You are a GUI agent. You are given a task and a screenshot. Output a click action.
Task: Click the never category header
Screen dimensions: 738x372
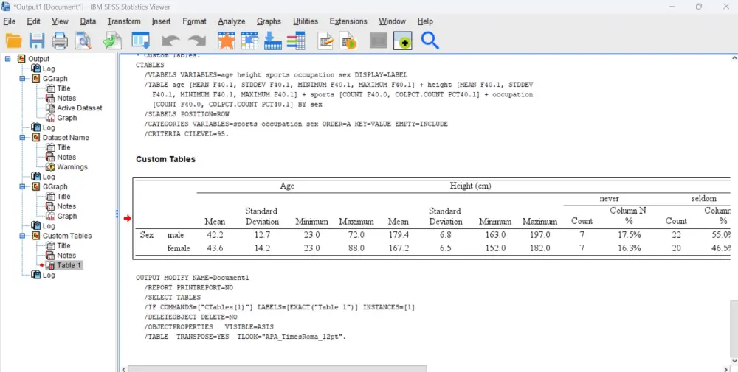(x=609, y=199)
